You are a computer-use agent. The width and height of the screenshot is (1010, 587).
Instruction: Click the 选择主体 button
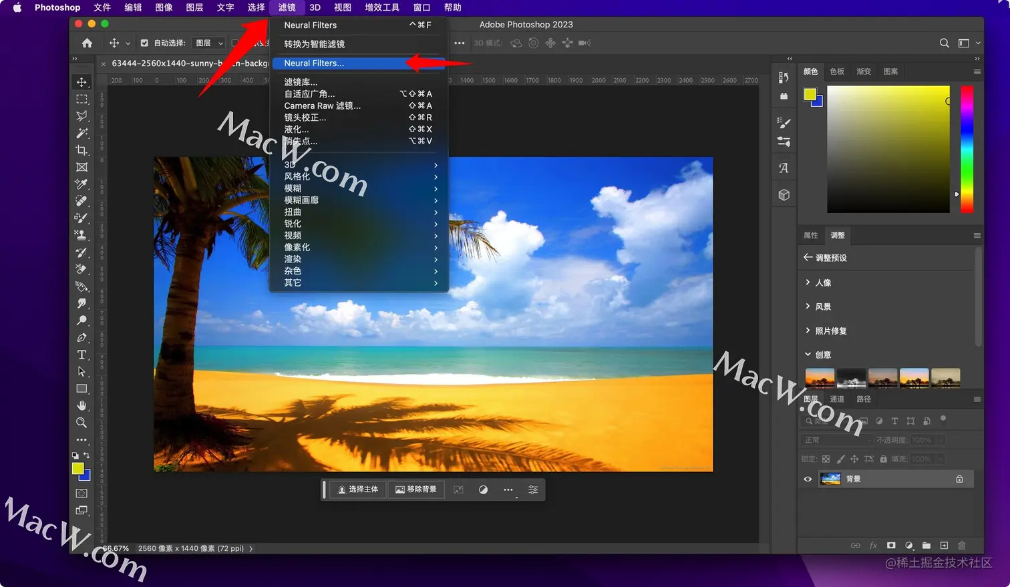(x=358, y=490)
